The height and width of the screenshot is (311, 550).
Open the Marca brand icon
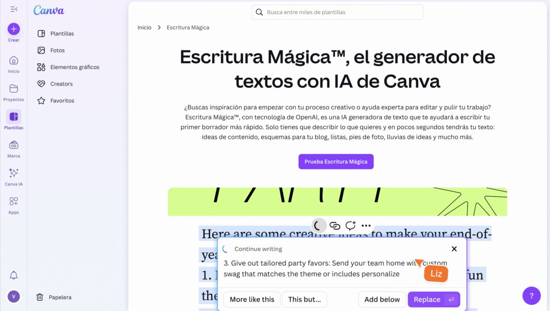[13, 145]
